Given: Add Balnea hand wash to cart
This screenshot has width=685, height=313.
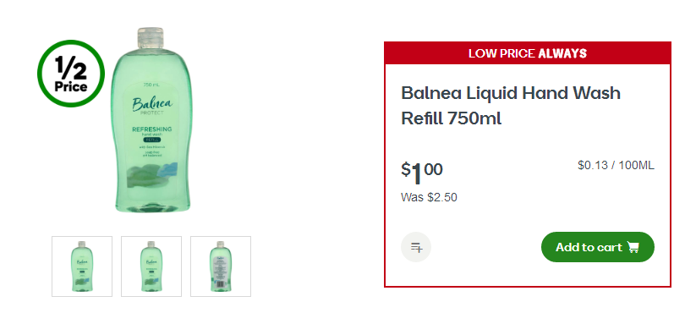Looking at the screenshot, I should (x=598, y=247).
